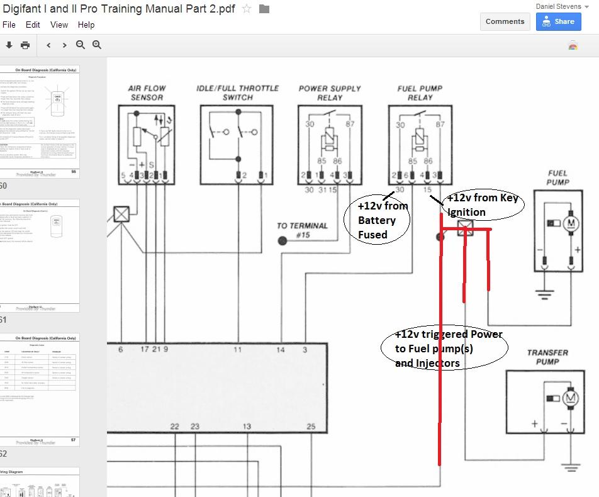
Task: Go to previous page arrow
Action: click(48, 45)
